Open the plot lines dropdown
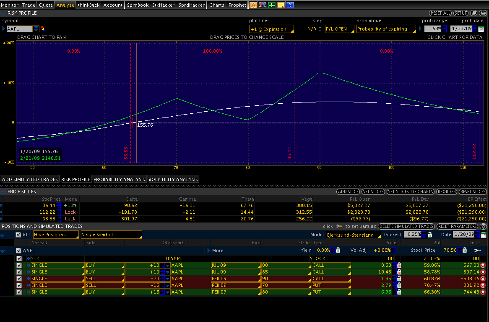The image size is (489, 322). click(x=271, y=29)
